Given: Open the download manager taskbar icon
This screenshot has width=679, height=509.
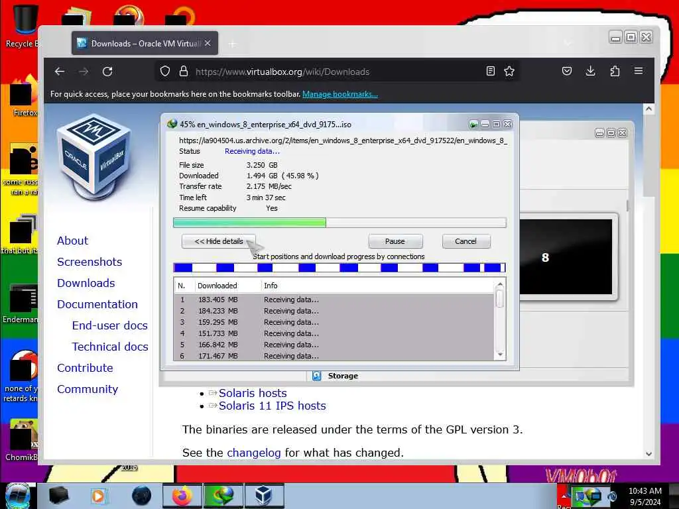Looking at the screenshot, I should (223, 496).
